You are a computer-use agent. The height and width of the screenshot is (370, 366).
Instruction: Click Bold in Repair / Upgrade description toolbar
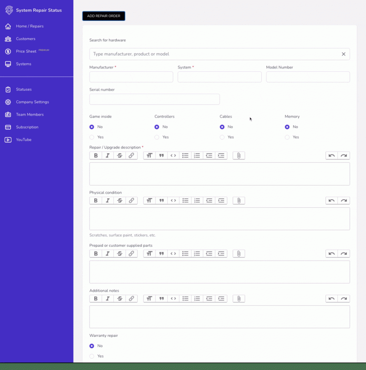96,156
